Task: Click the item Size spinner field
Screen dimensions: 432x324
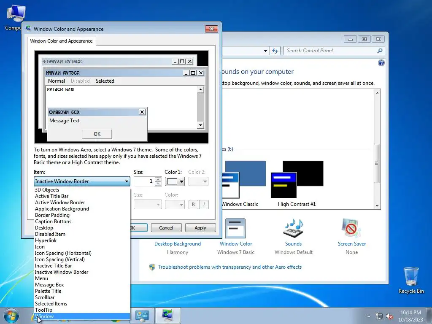Action: pos(144,181)
